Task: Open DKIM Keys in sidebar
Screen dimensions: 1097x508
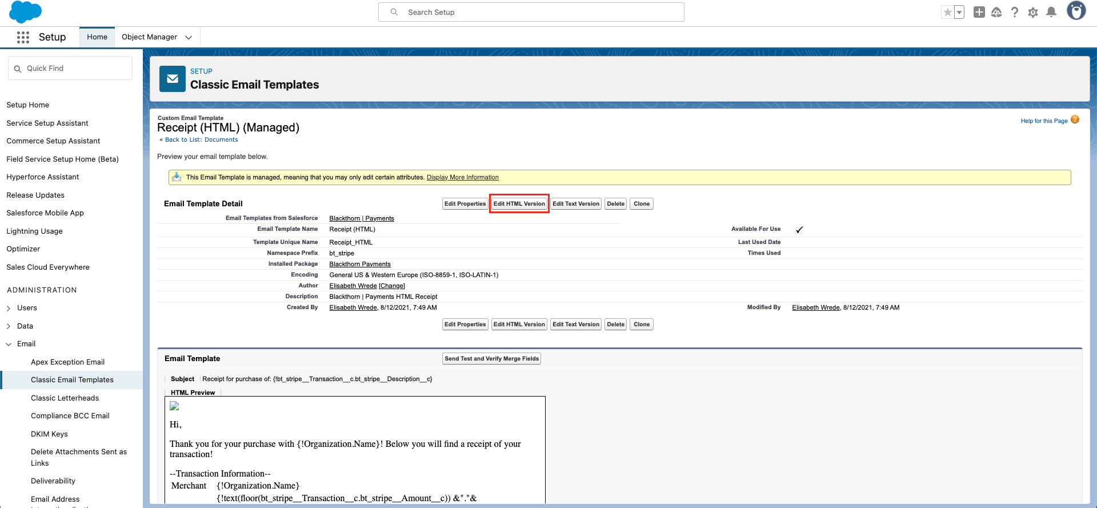Action: click(49, 434)
